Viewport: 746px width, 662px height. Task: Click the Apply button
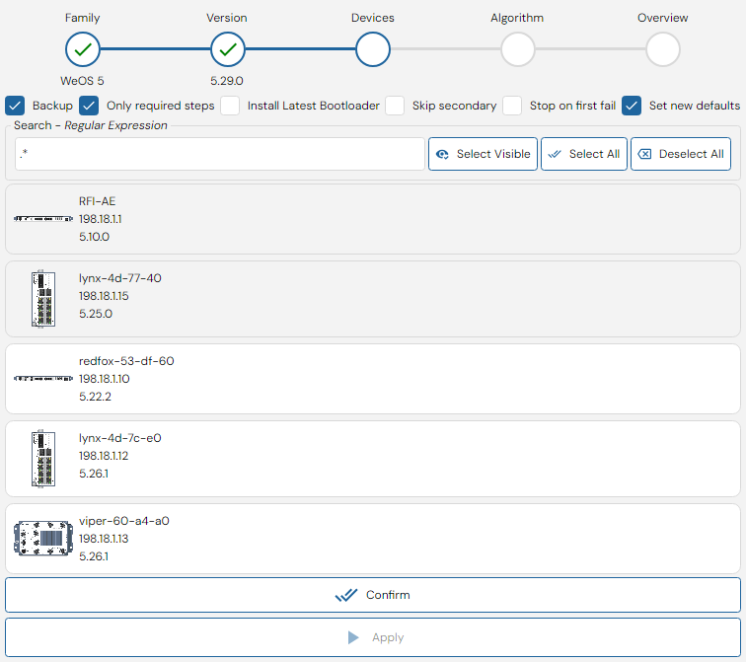tap(373, 637)
